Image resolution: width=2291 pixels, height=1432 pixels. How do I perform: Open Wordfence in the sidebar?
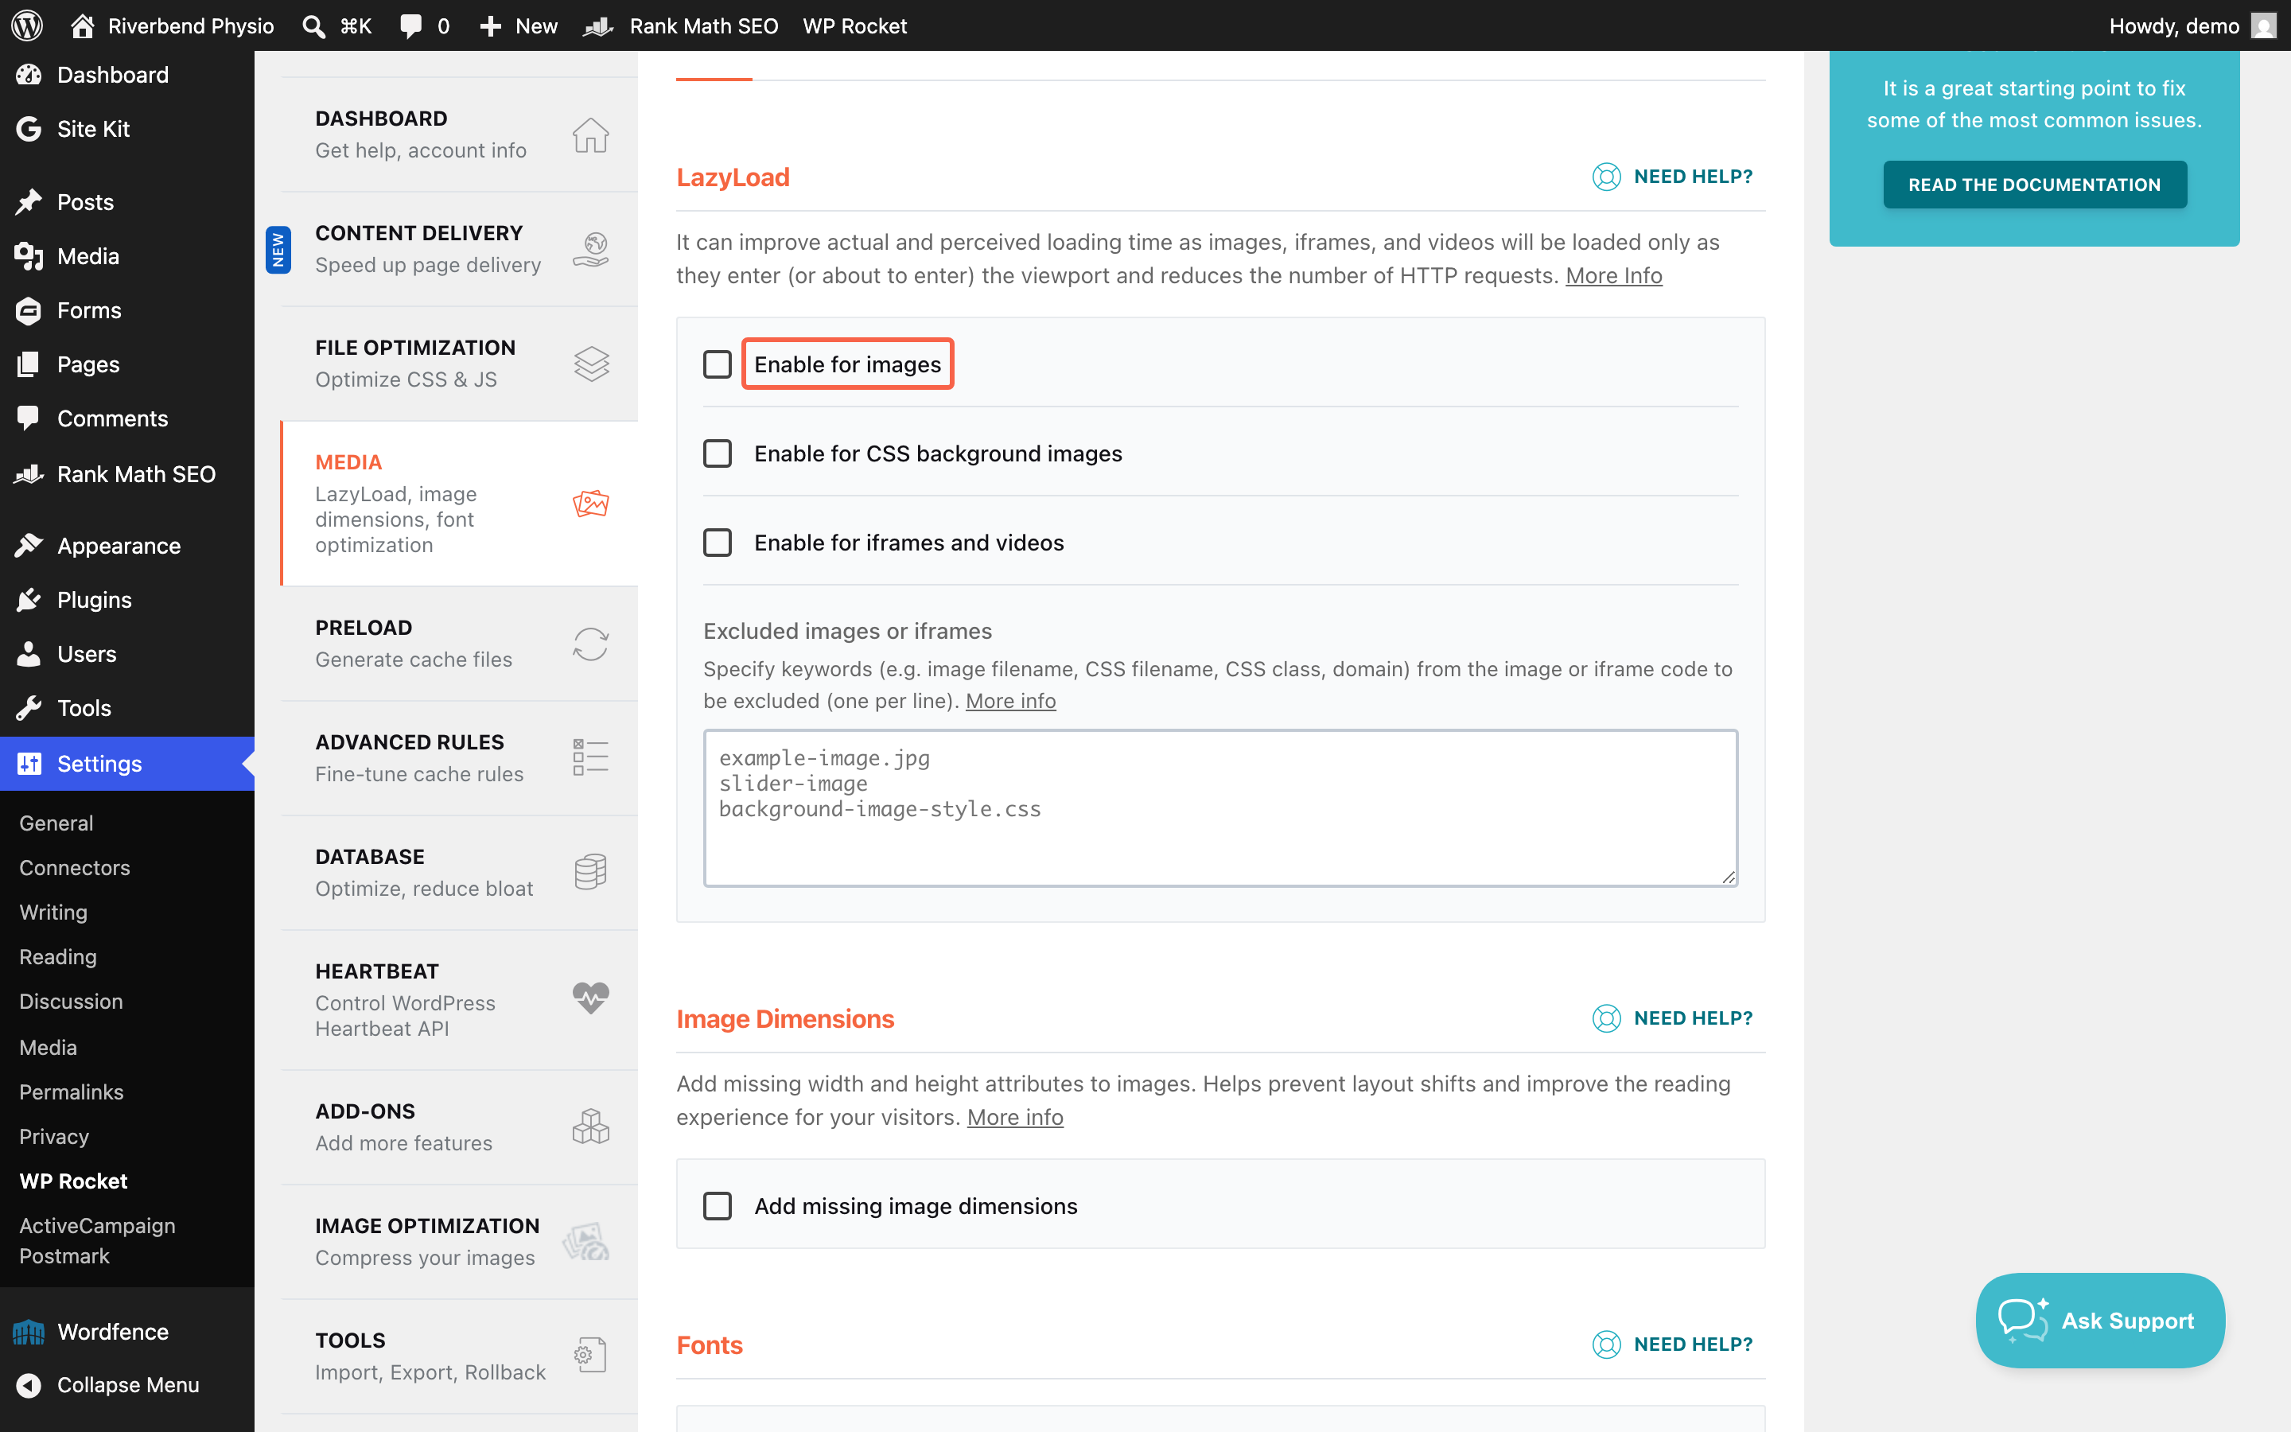click(x=126, y=1332)
